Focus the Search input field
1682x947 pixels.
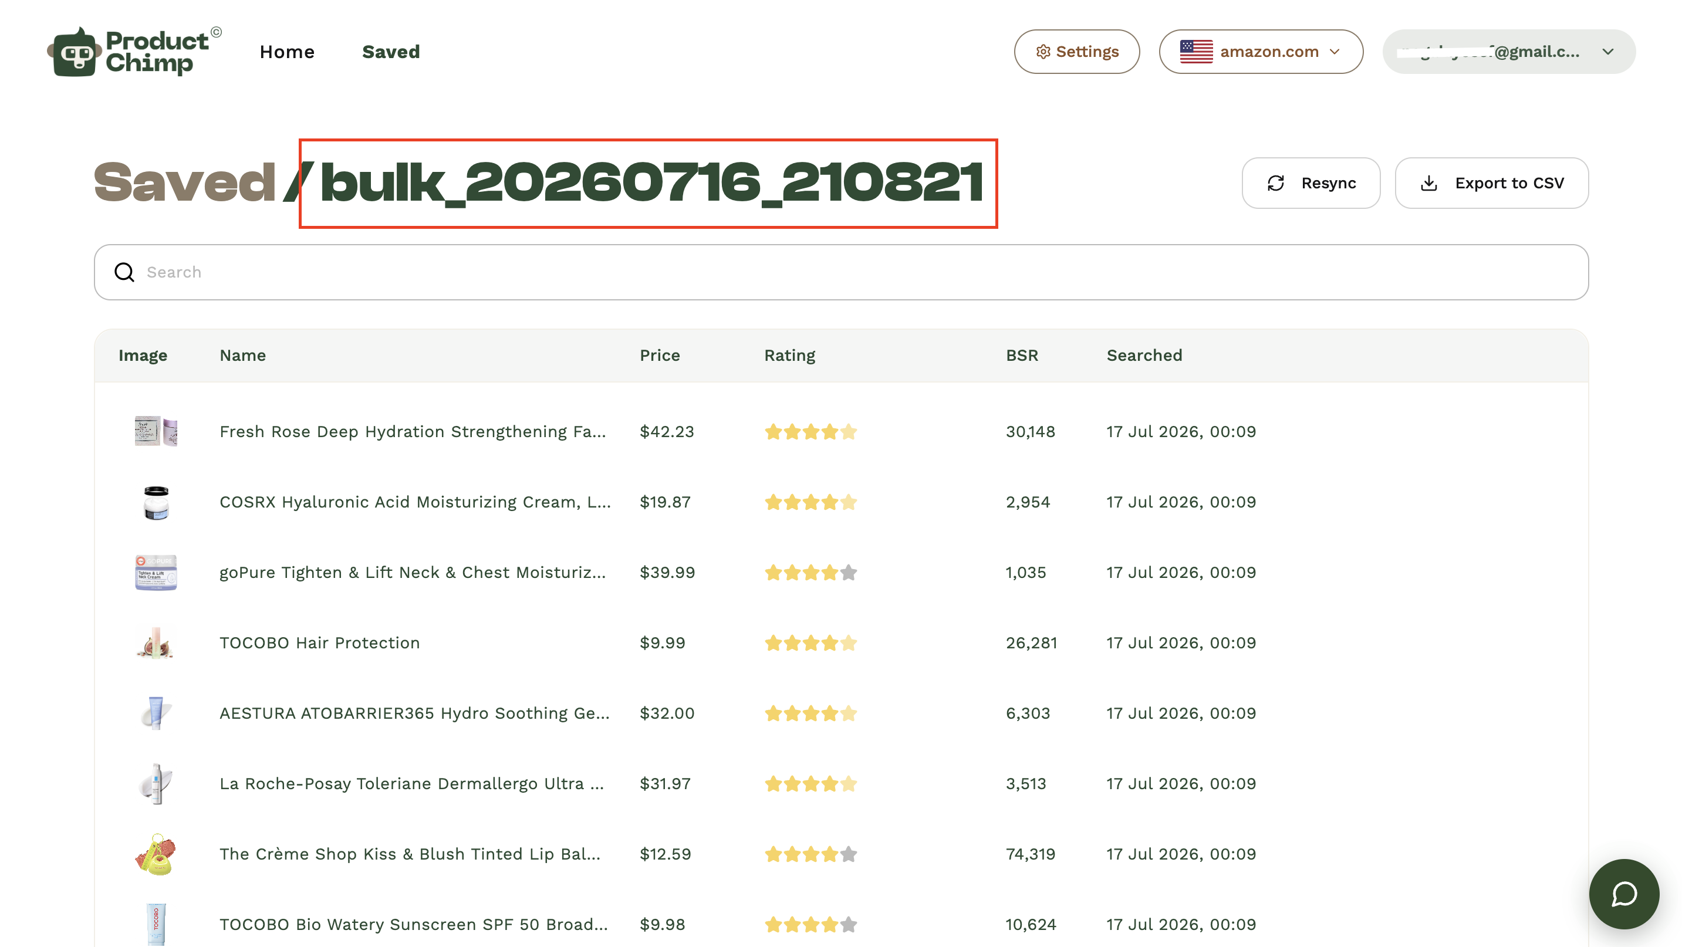(841, 272)
